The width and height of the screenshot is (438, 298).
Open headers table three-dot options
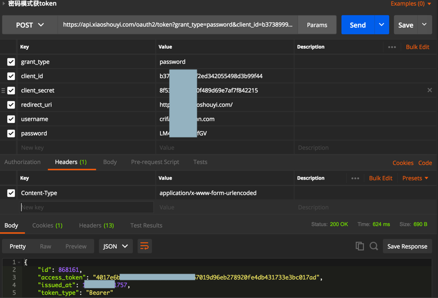(x=355, y=179)
